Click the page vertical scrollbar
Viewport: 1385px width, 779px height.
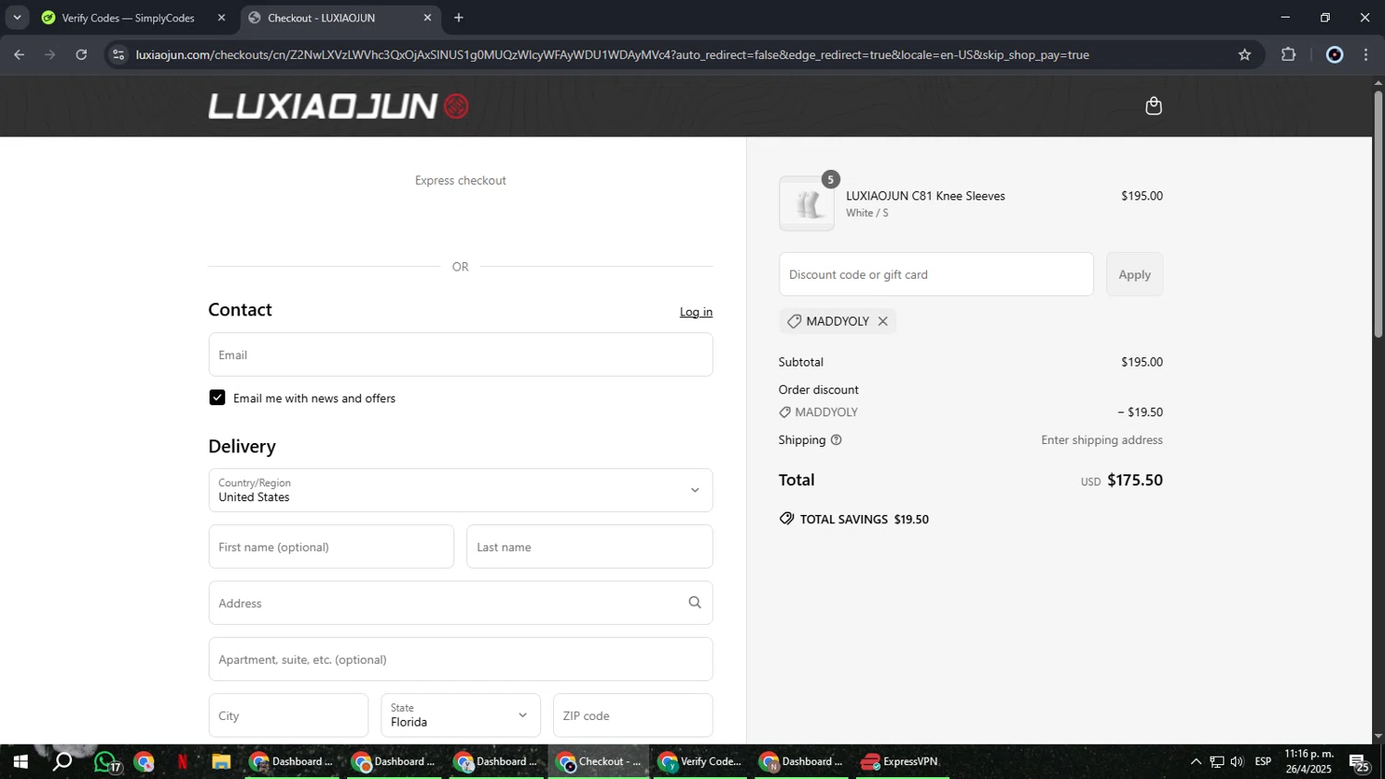1378,214
